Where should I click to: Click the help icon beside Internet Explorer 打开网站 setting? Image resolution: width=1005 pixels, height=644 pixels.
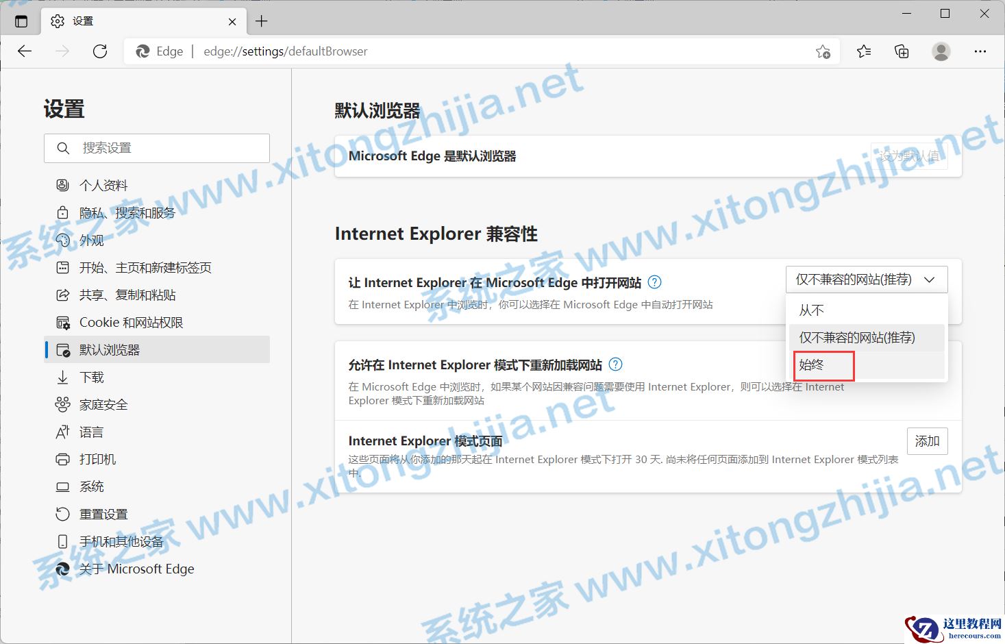pyautogui.click(x=655, y=282)
